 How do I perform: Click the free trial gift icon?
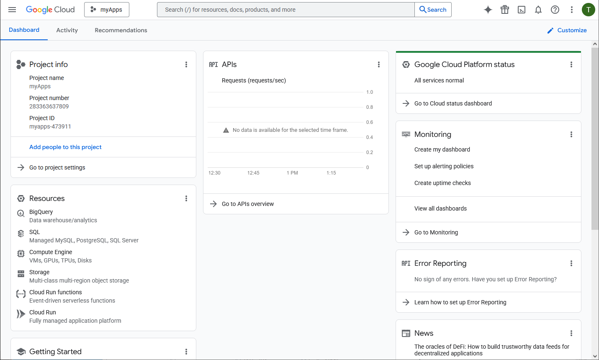tap(505, 10)
